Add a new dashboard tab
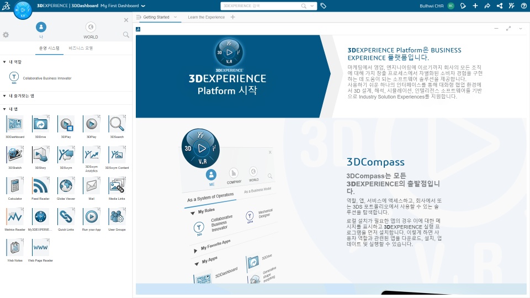The image size is (530, 298). 232,17
